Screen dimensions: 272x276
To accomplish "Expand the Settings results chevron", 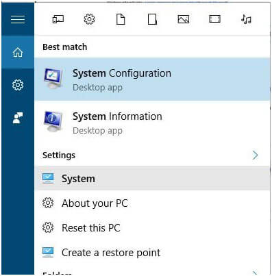I will 255,155.
